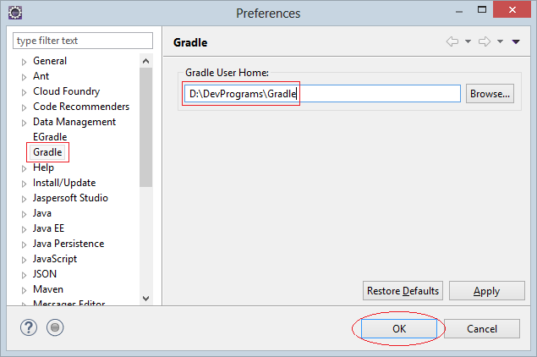Expand the Jaspersoft Studio tree node
Image resolution: width=537 pixels, height=357 pixels.
coord(24,199)
